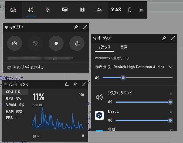
Task: Switch to the 音声 tab
Action: pyautogui.click(x=124, y=47)
